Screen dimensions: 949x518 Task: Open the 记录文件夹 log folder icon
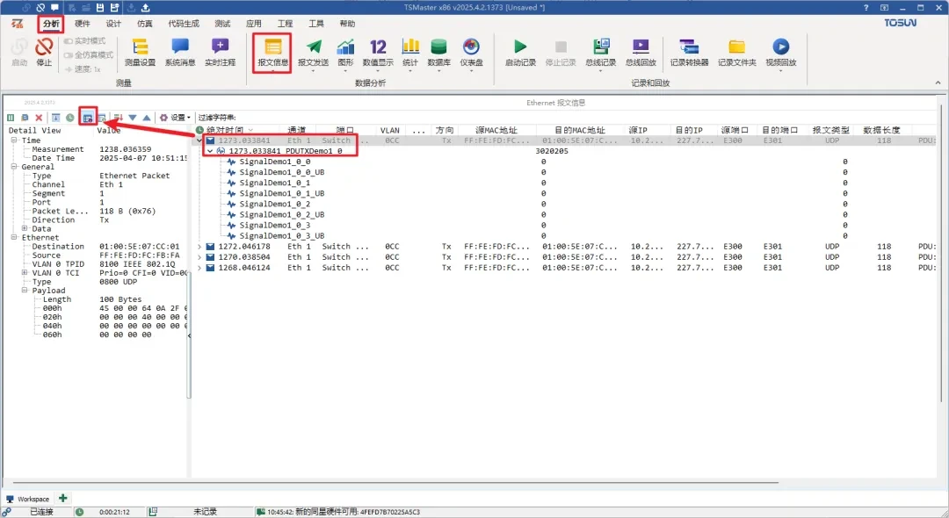(736, 52)
